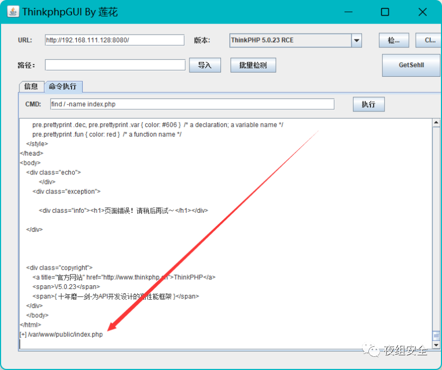Viewport: 442px width, 370px height.
Task: Click the V5.0.23 span text line
Action: click(66, 286)
